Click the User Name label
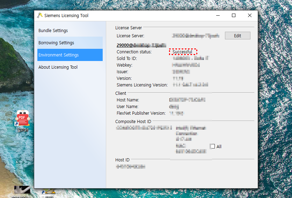 (x=127, y=107)
